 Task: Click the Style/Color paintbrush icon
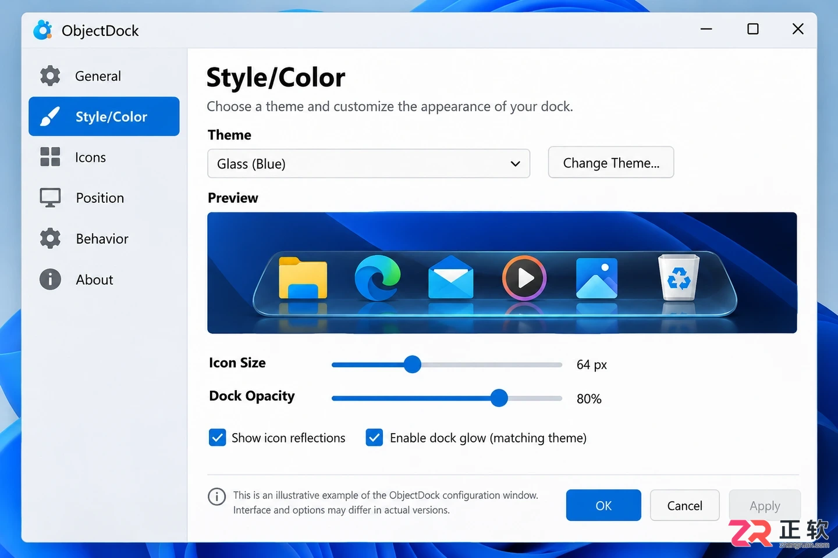pyautogui.click(x=50, y=116)
